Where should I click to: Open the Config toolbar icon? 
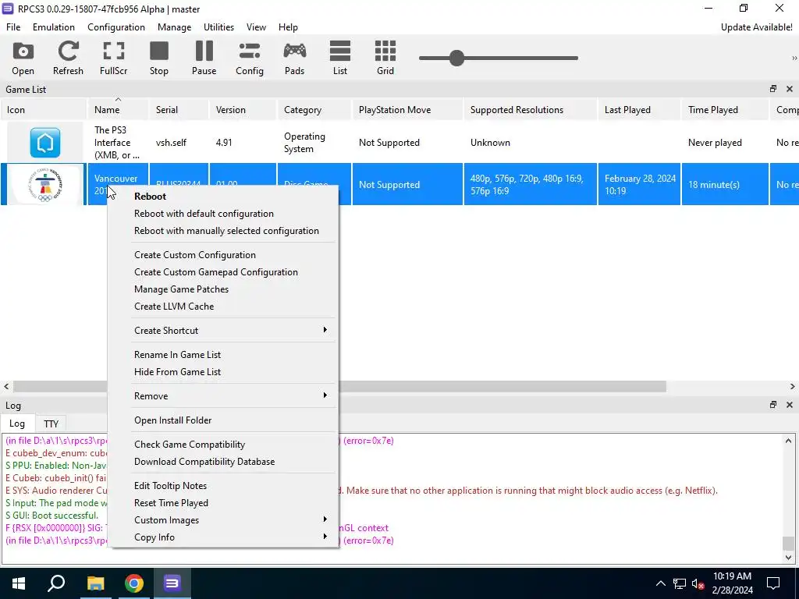(249, 58)
